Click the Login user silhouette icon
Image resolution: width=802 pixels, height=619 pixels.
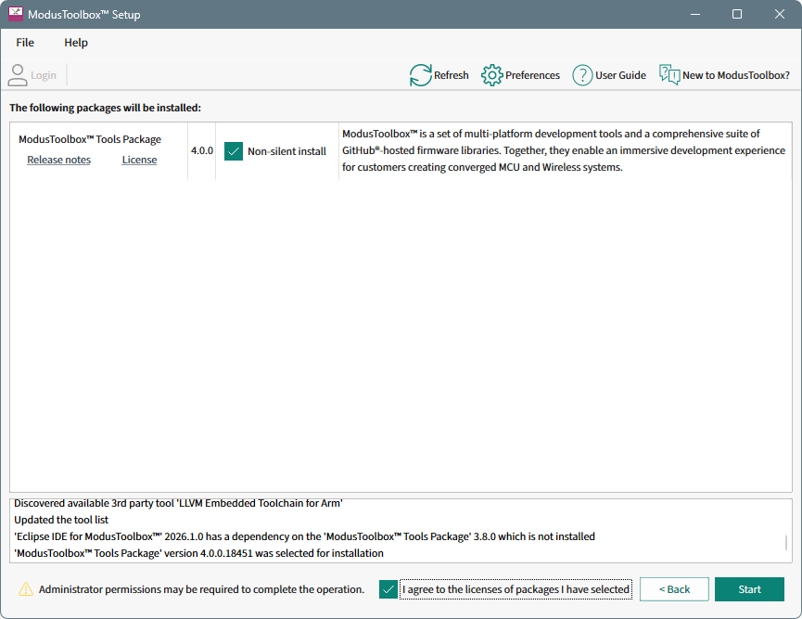18,75
